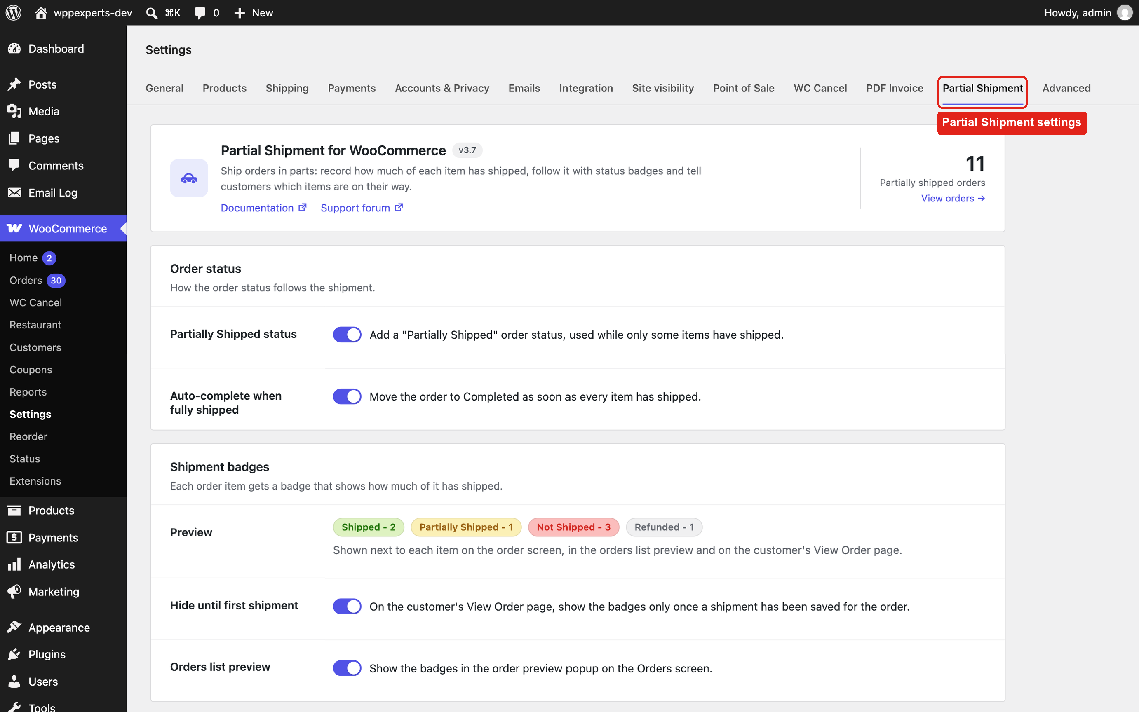
Task: Open WC Cancel submenu item in sidebar
Action: coord(36,302)
